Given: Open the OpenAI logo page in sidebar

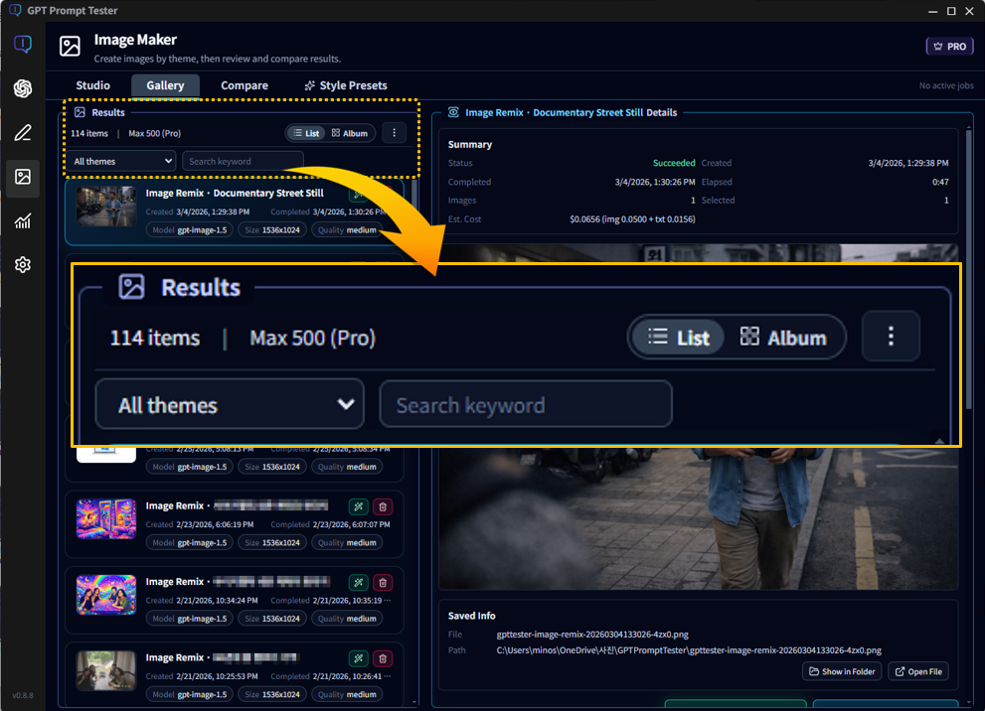Looking at the screenshot, I should point(23,88).
